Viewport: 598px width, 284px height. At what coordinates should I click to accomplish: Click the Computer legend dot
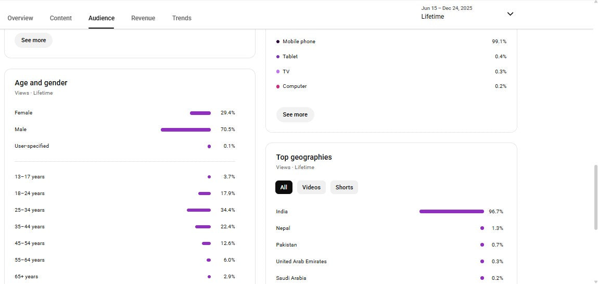click(278, 86)
